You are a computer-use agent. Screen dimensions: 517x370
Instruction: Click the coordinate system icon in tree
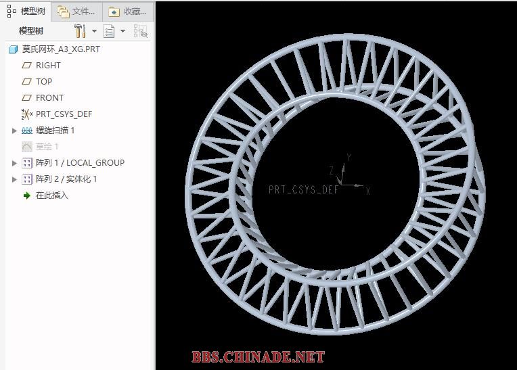point(26,114)
